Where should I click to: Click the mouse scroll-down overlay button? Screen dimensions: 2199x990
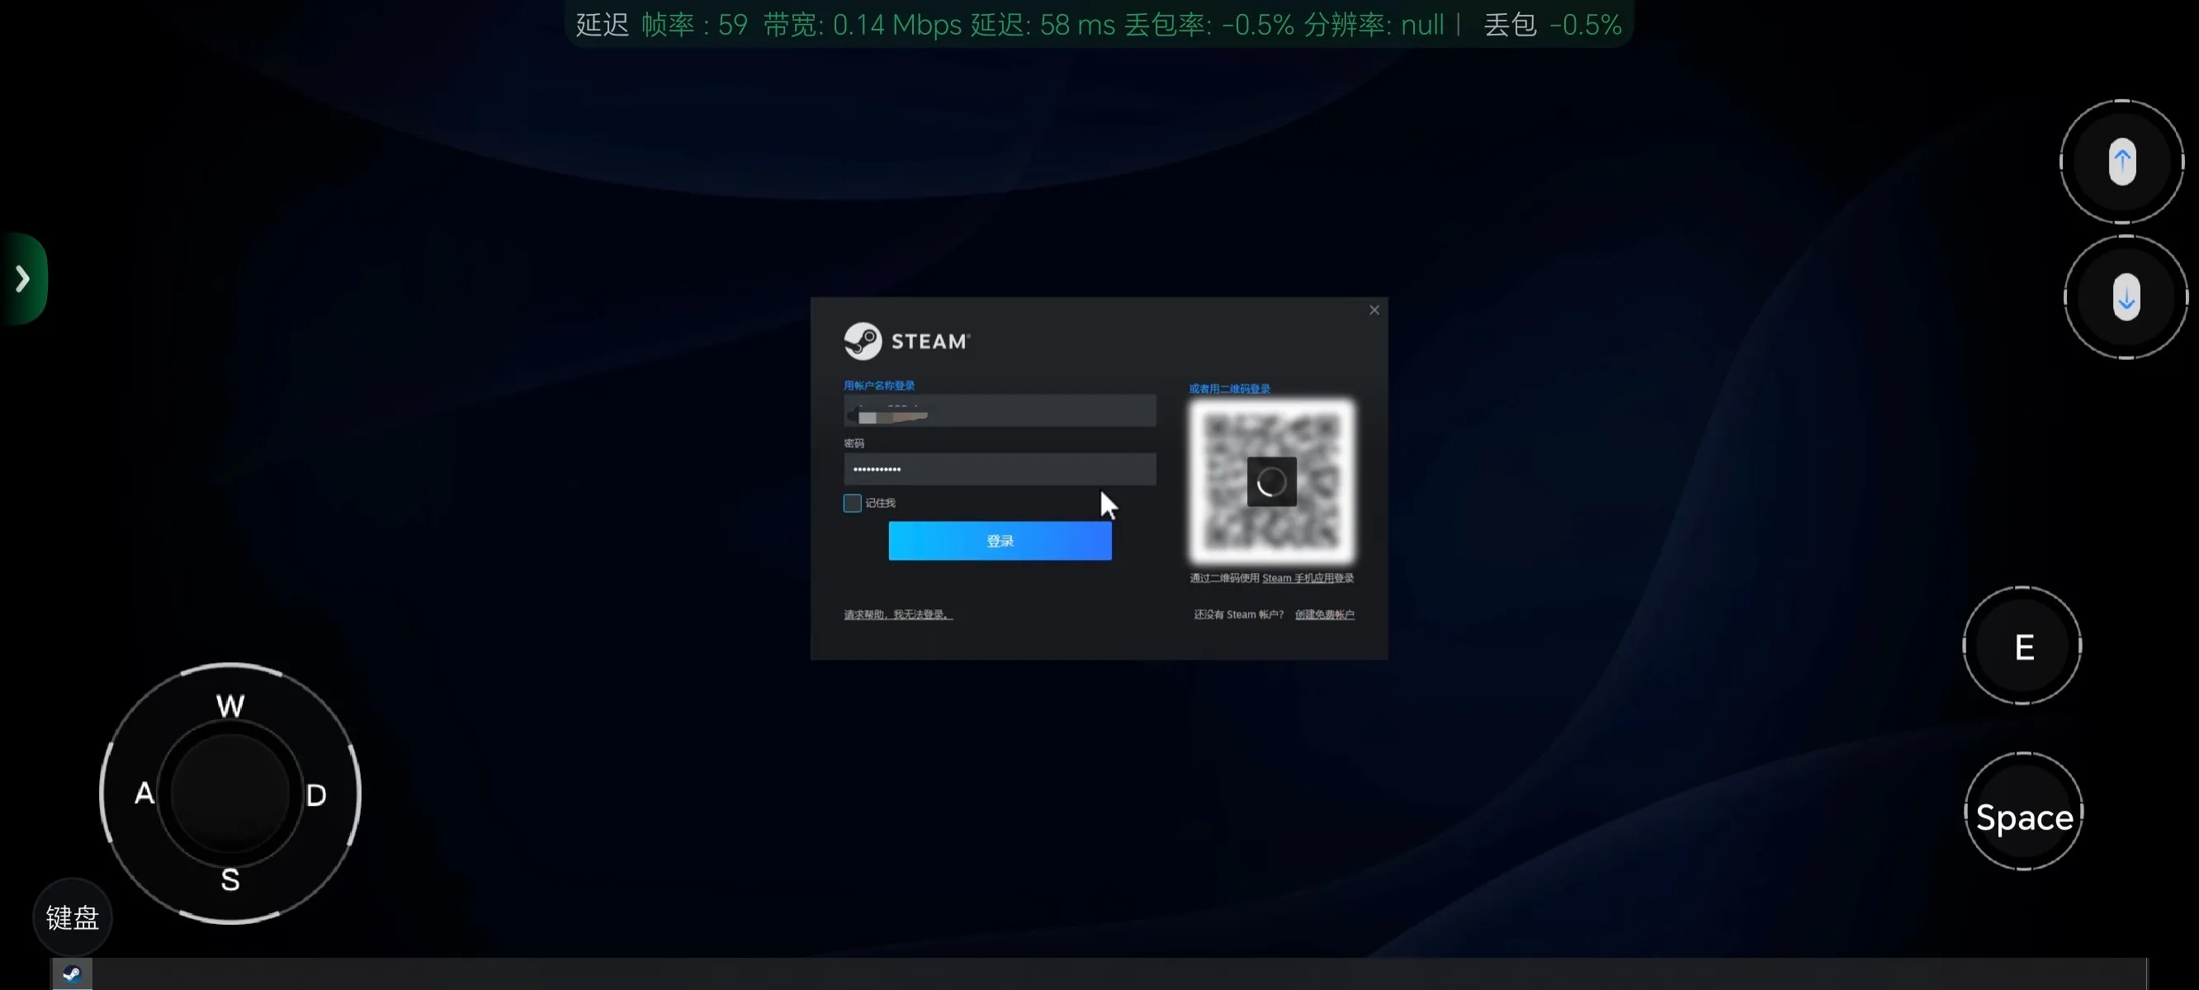pos(2126,297)
